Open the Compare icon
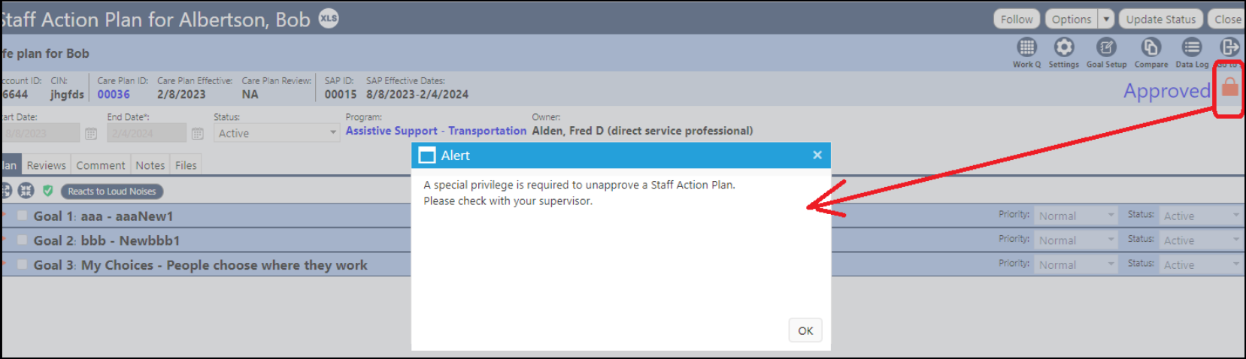1246x359 pixels. [x=1151, y=47]
